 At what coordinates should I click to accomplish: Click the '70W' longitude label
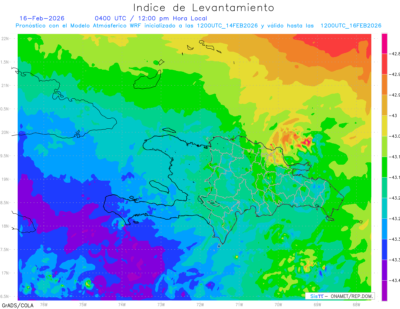[278, 304]
